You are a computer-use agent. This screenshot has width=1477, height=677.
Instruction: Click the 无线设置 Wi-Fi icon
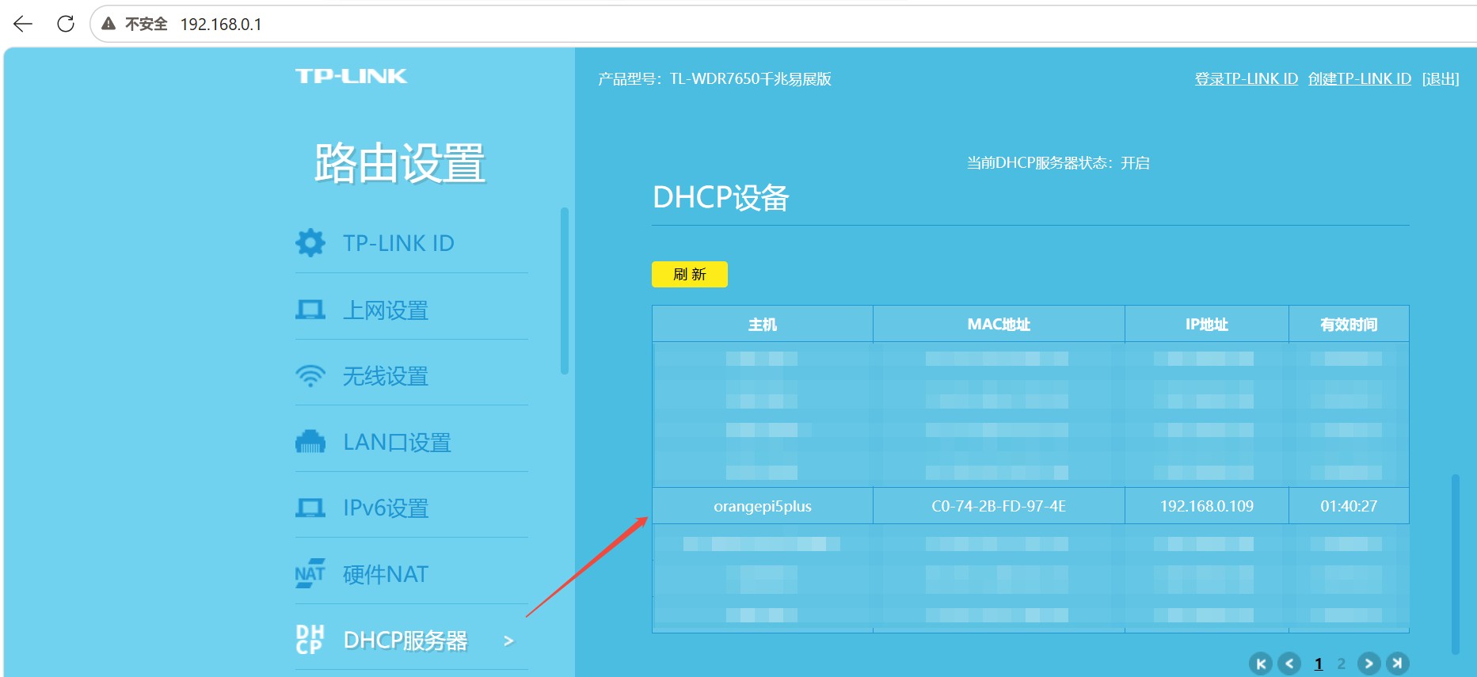tap(310, 375)
